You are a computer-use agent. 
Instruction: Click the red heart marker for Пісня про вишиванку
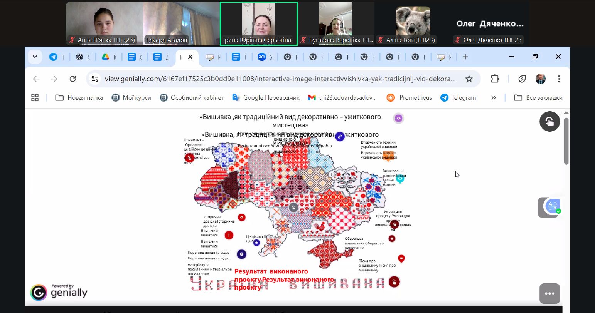(x=401, y=258)
